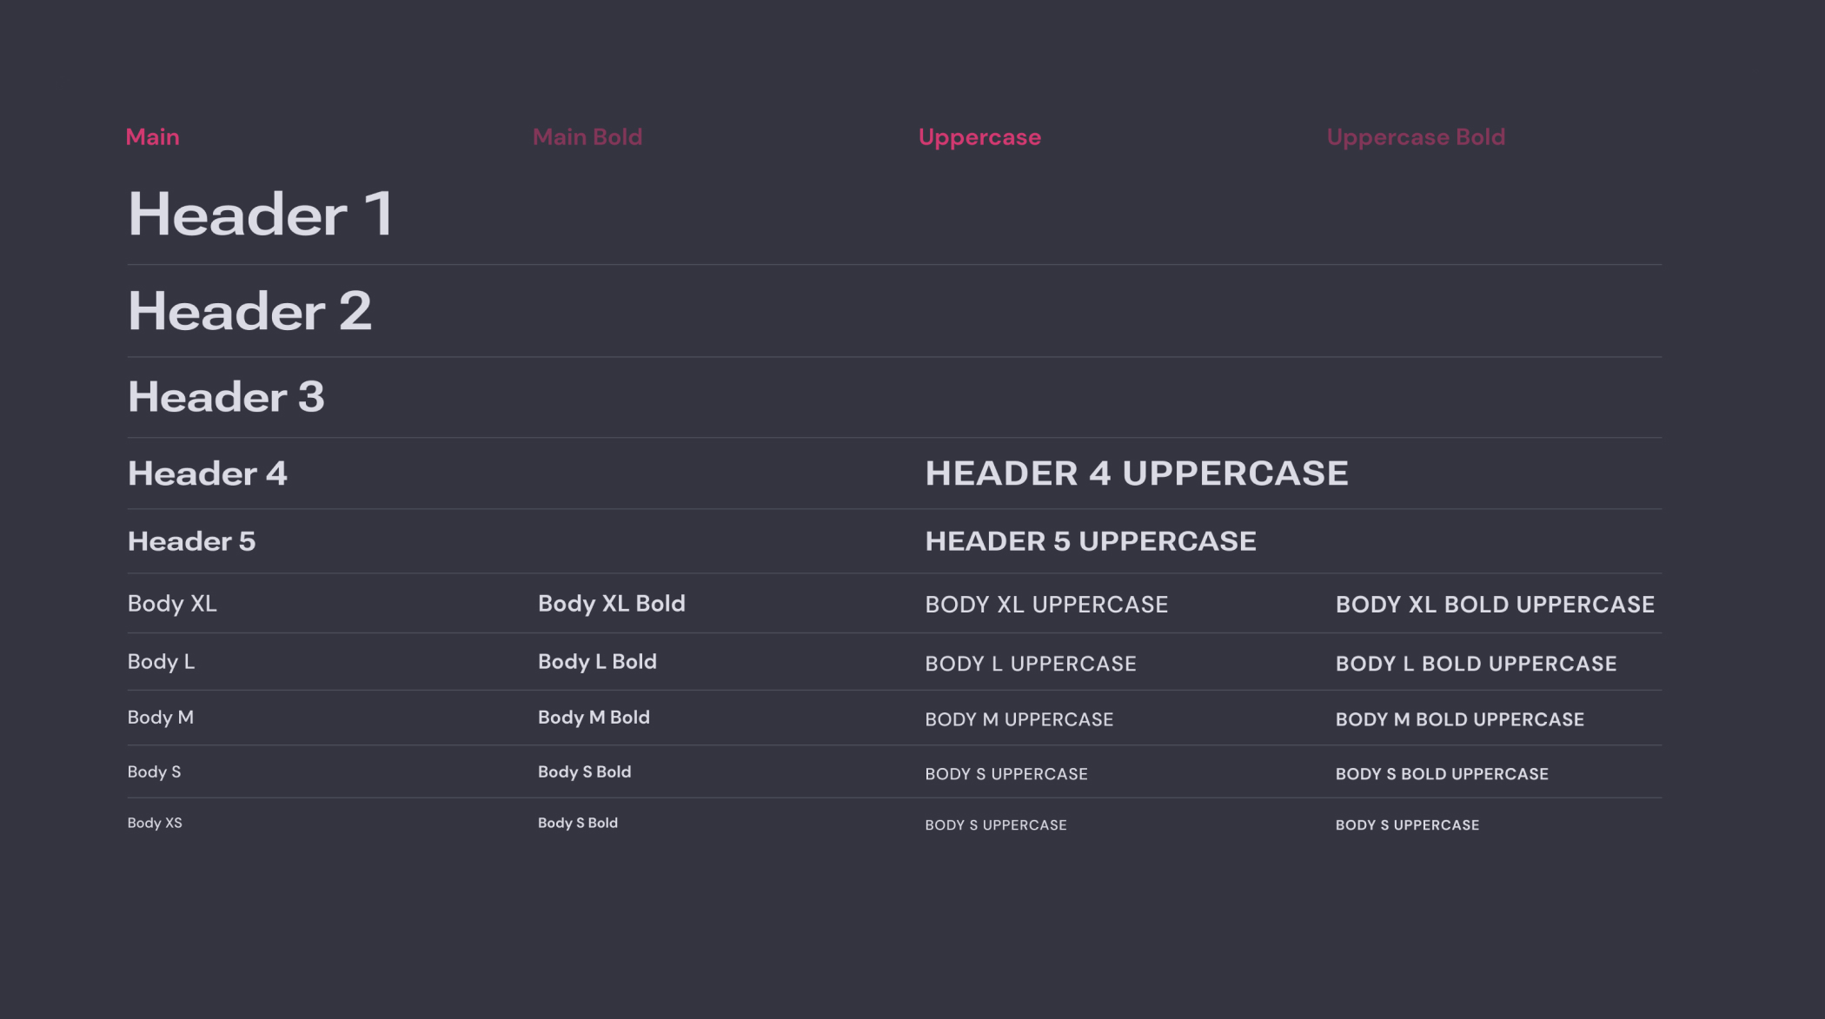The width and height of the screenshot is (1825, 1019).
Task: Select the Body M Bold sample
Action: (x=593, y=717)
